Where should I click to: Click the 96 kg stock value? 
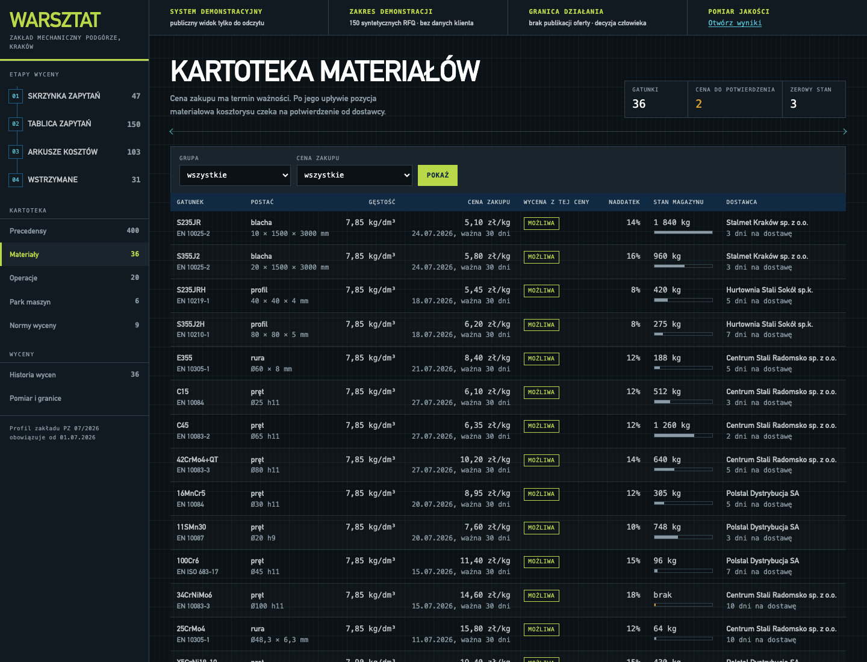[x=665, y=560]
